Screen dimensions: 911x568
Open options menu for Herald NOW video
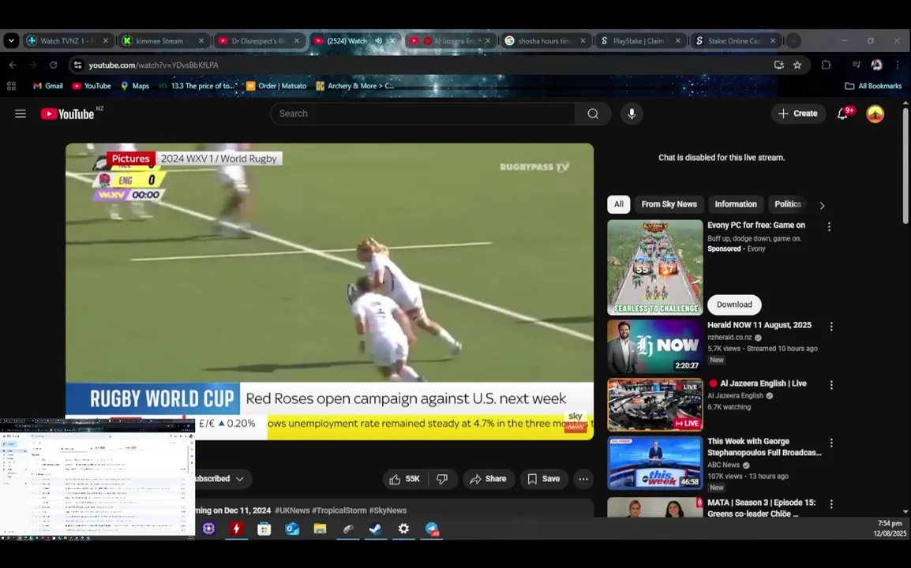(831, 327)
